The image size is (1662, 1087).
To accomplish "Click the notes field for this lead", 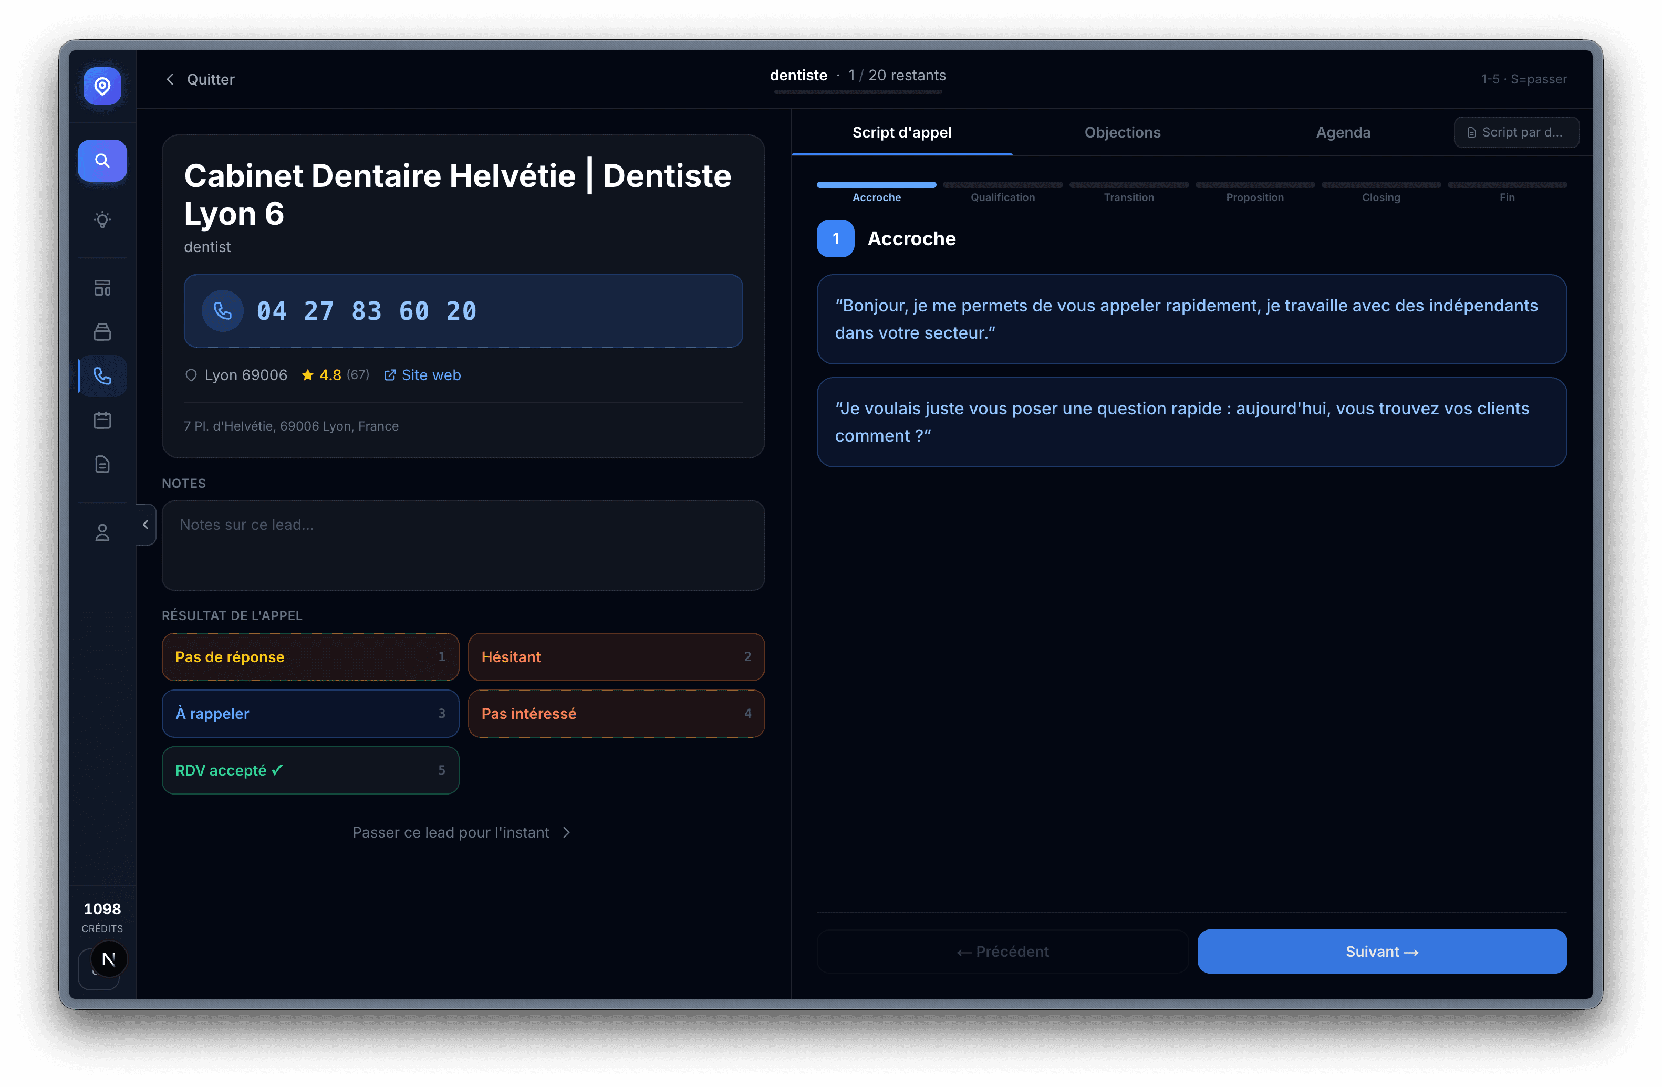I will point(462,545).
